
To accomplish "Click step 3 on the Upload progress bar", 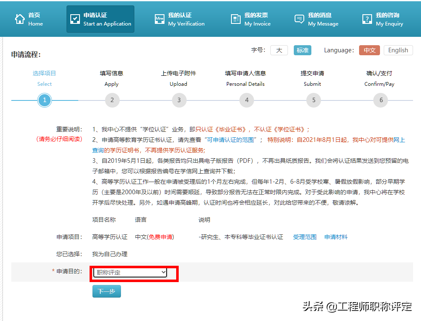I will (x=179, y=100).
